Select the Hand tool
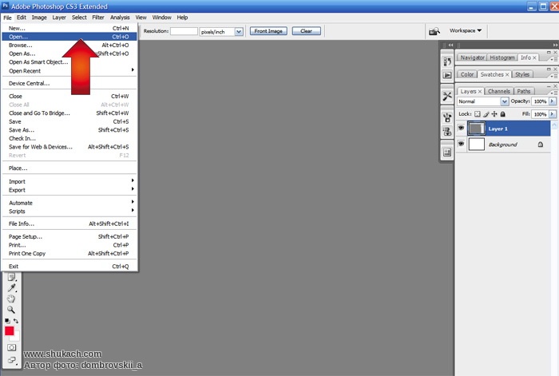559x376 pixels. pyautogui.click(x=11, y=299)
